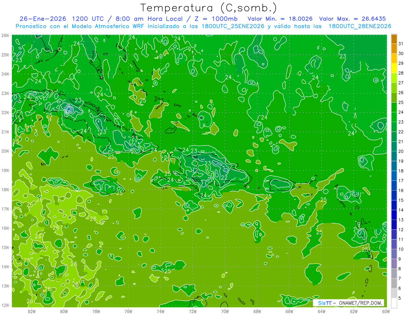Click the color scale label "30"
410x316 pixels.
point(401,54)
